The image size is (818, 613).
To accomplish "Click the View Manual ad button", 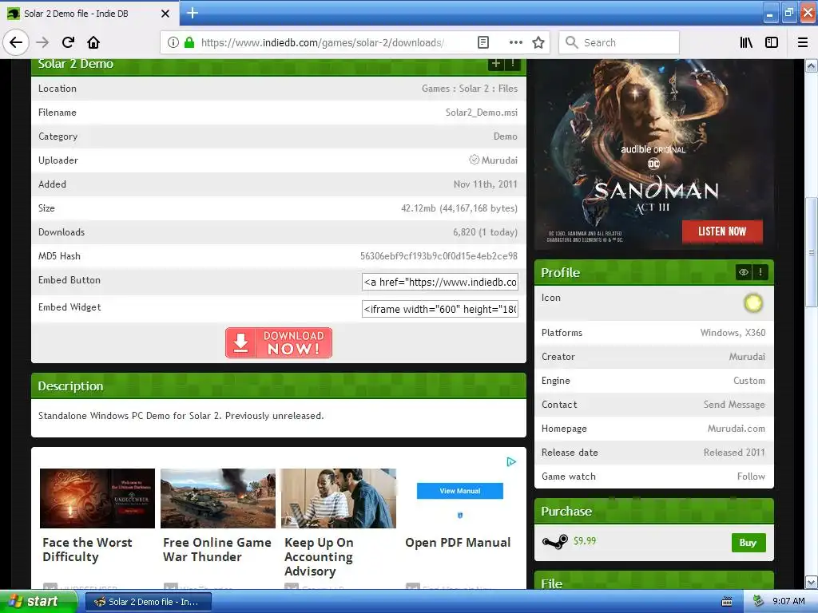I will (459, 491).
